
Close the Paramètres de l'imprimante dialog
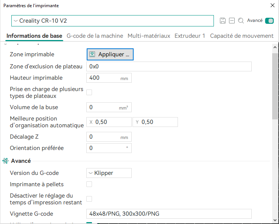pyautogui.click(x=273, y=5)
